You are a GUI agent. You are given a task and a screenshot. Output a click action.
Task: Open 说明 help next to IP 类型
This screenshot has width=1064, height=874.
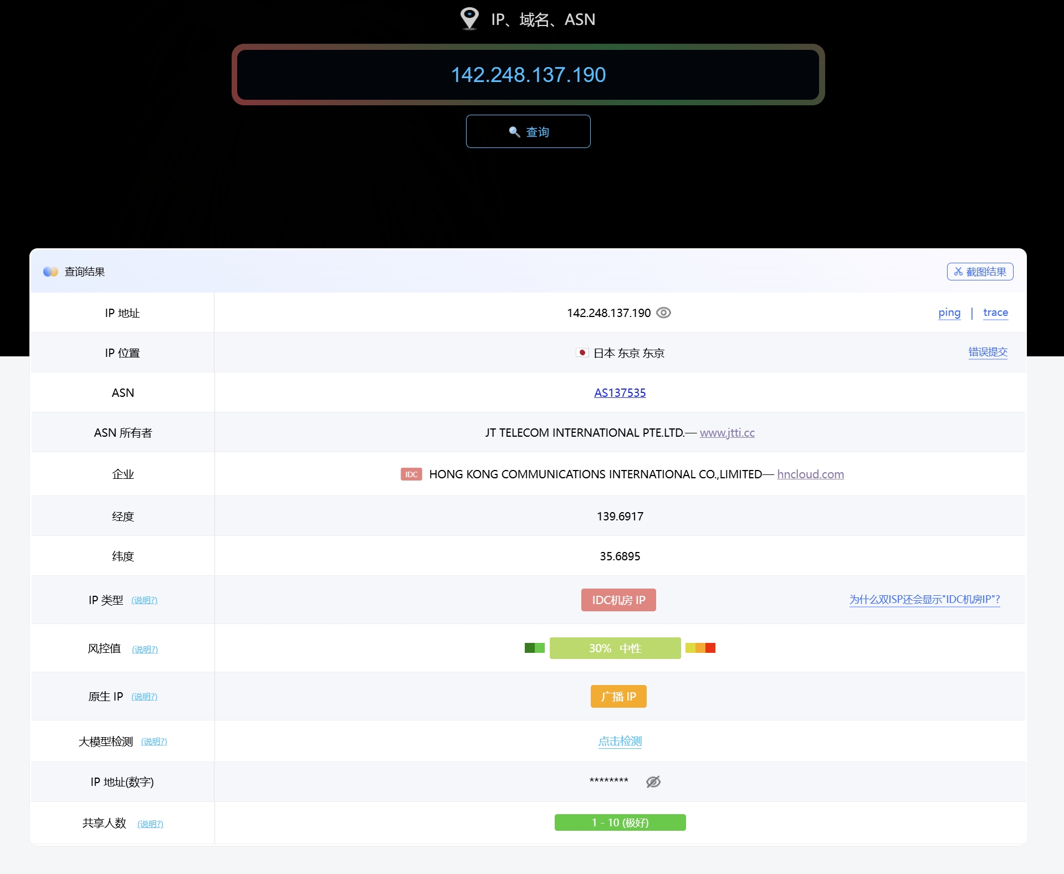144,600
